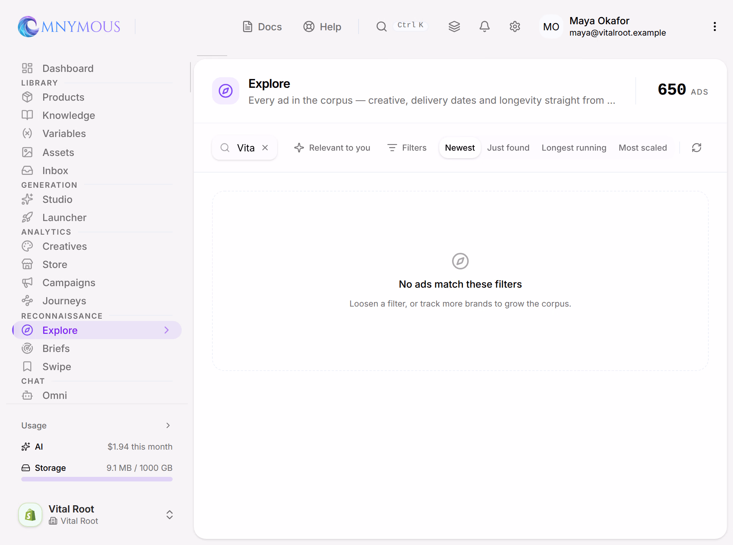Open Store analytics
The image size is (733, 545).
pos(97,264)
